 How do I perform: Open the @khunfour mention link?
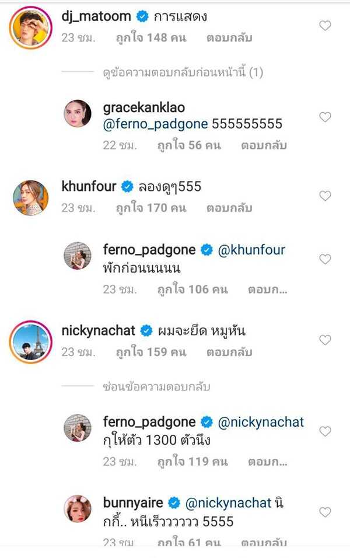click(x=251, y=250)
